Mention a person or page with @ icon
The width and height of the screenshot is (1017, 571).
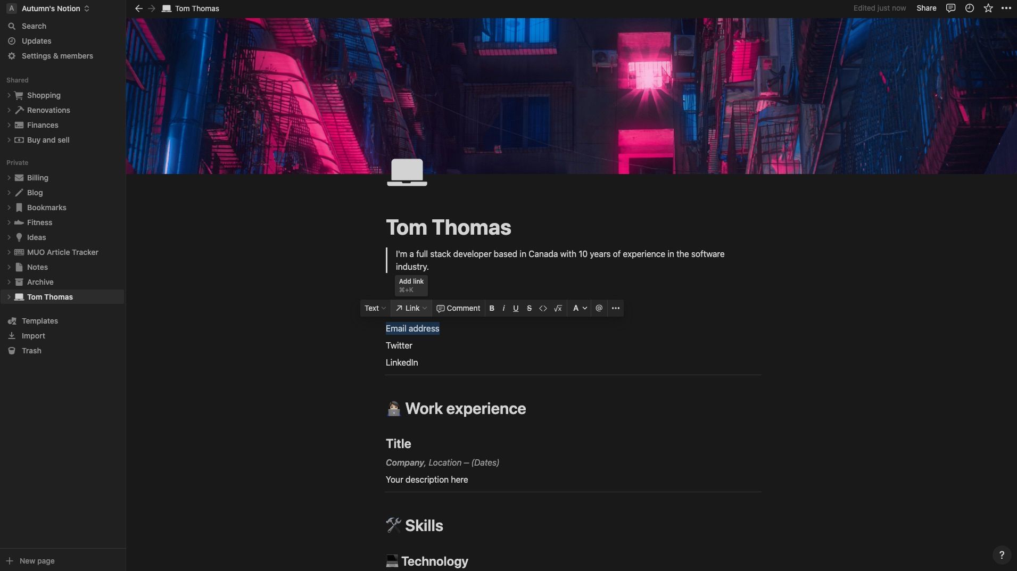point(599,308)
